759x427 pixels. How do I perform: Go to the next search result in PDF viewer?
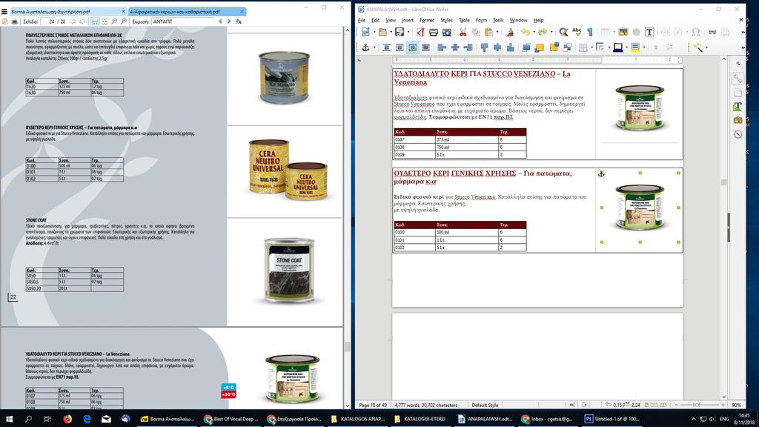[x=229, y=21]
